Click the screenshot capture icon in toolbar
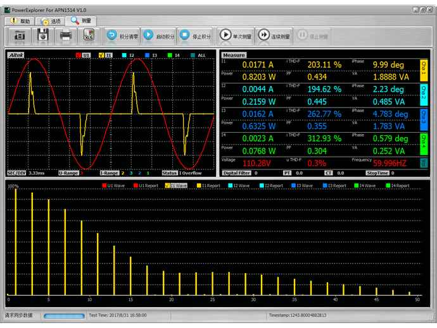 (x=20, y=36)
